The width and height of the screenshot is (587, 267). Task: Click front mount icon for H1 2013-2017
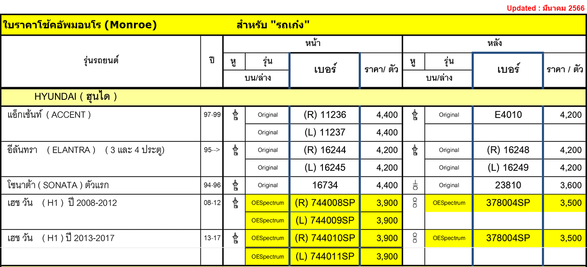235,238
